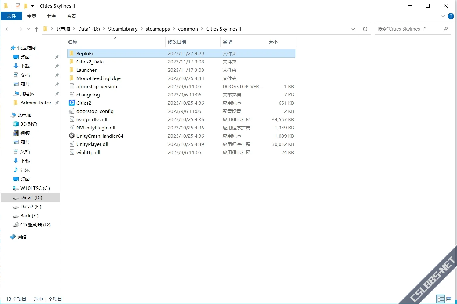Expand the chevron after common breadcrumb

(202, 29)
